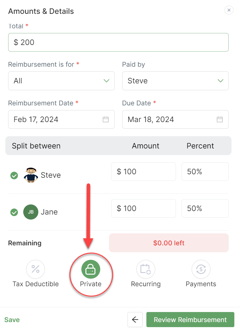
Task: Edit Steve's amount field
Action: (143, 172)
